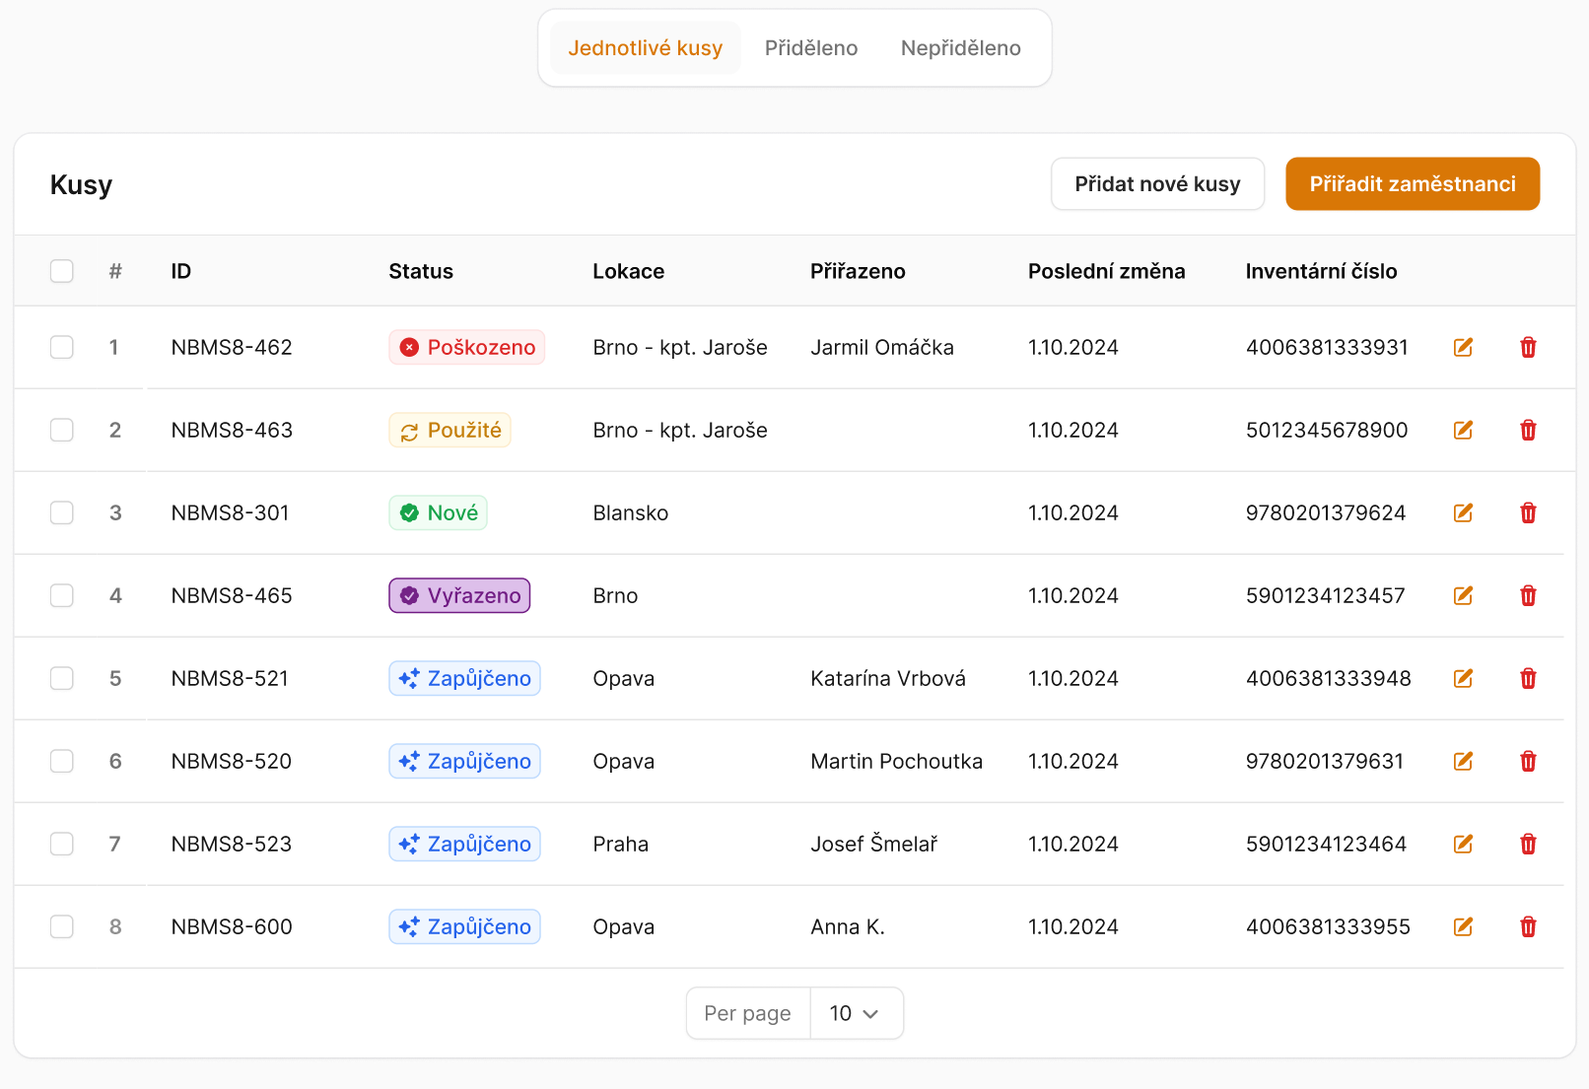This screenshot has width=1589, height=1089.
Task: Sort by ID column header
Action: tap(181, 271)
